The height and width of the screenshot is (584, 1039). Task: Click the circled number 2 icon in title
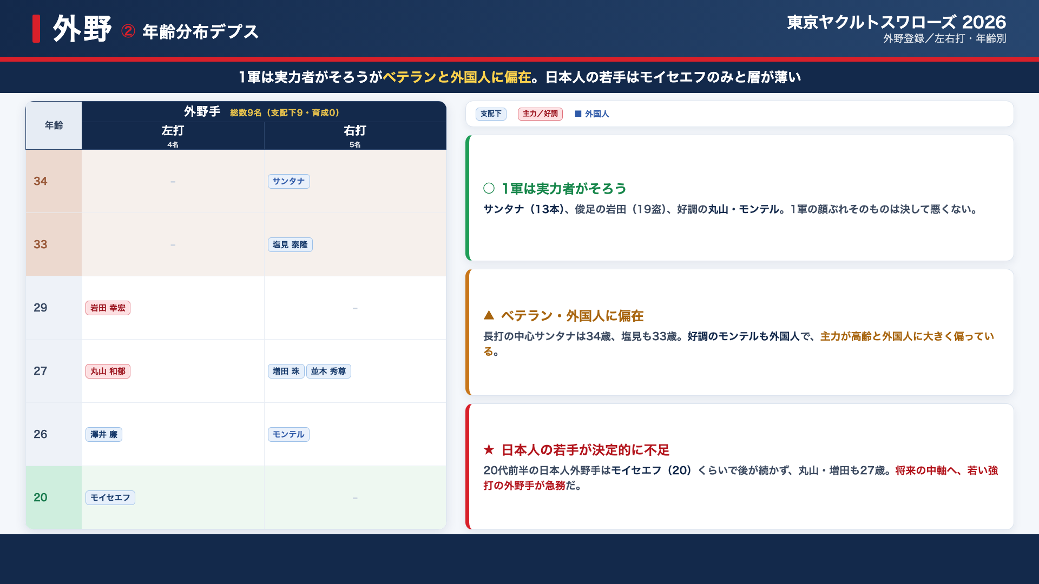(x=128, y=31)
